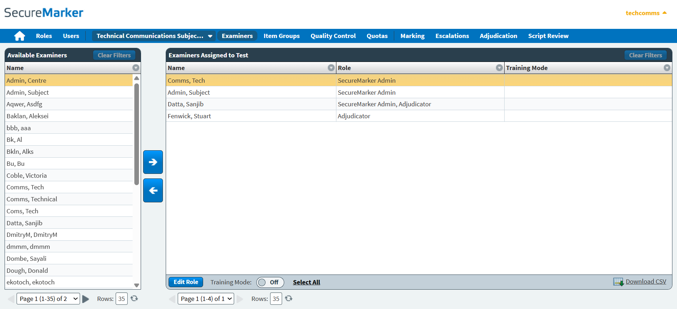Select Fenwick, Stuart in assigned examiners
Image resolution: width=677 pixels, height=309 pixels.
coord(189,116)
